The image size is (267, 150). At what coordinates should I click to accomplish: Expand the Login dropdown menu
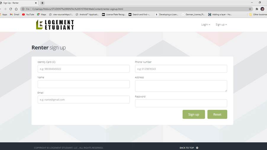point(206,25)
